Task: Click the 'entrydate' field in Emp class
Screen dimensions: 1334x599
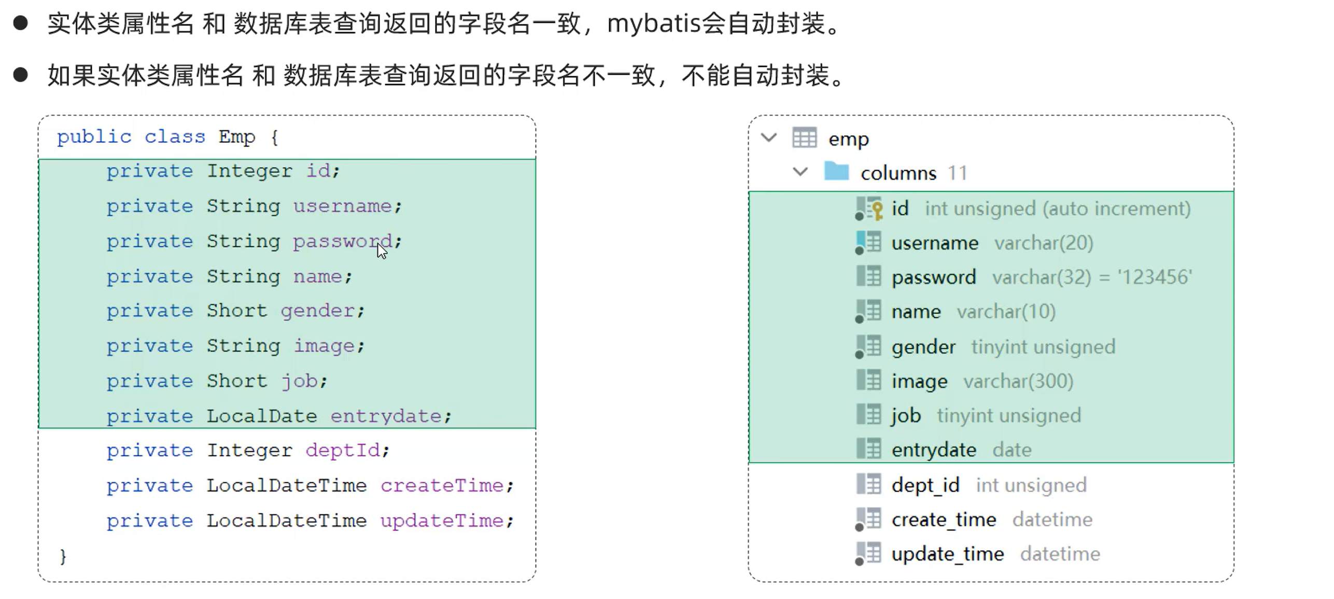Action: click(386, 416)
